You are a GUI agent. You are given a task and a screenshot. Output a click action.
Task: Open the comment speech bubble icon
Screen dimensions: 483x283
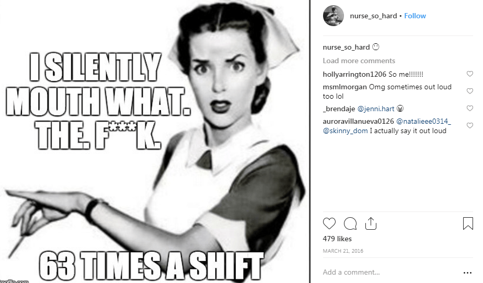350,223
